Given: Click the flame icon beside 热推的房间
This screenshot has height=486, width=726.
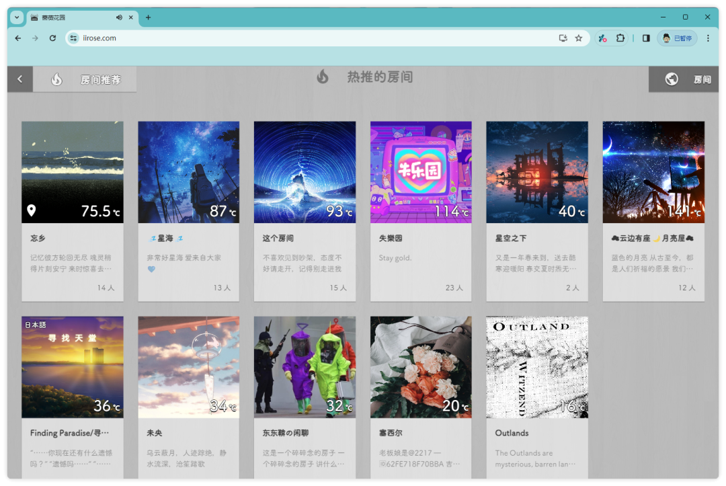Looking at the screenshot, I should [x=323, y=77].
